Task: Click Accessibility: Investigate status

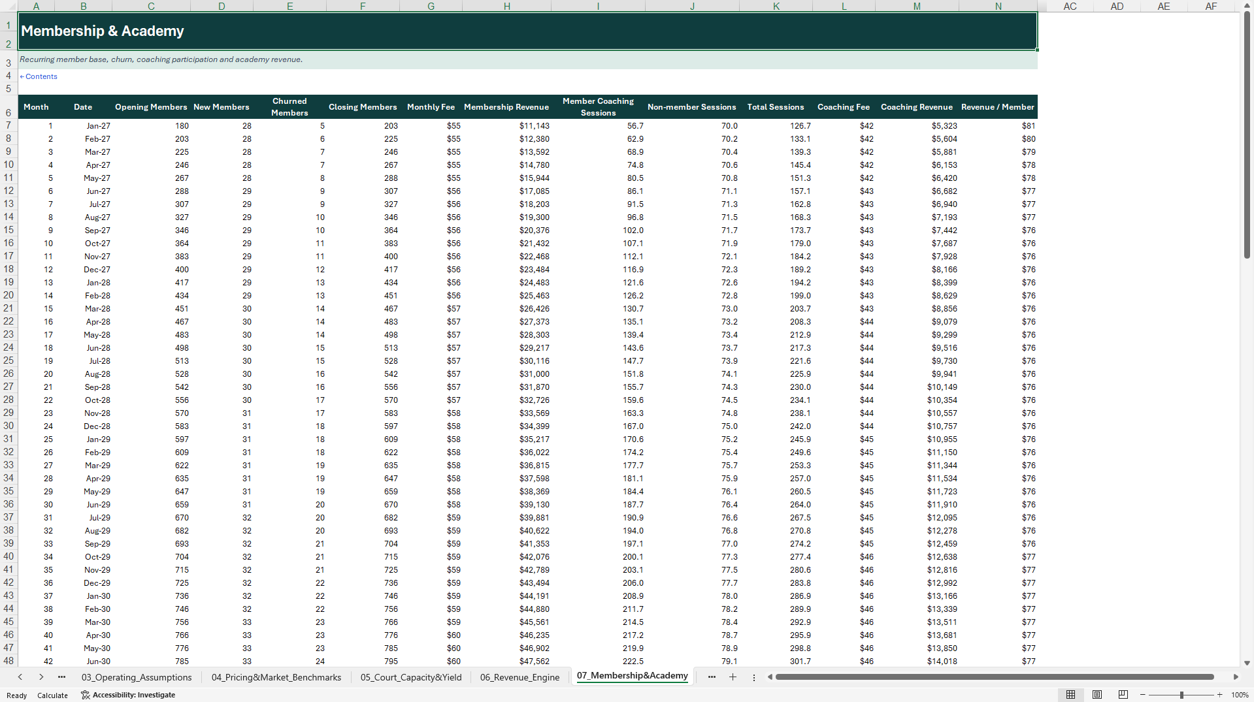Action: pos(128,695)
